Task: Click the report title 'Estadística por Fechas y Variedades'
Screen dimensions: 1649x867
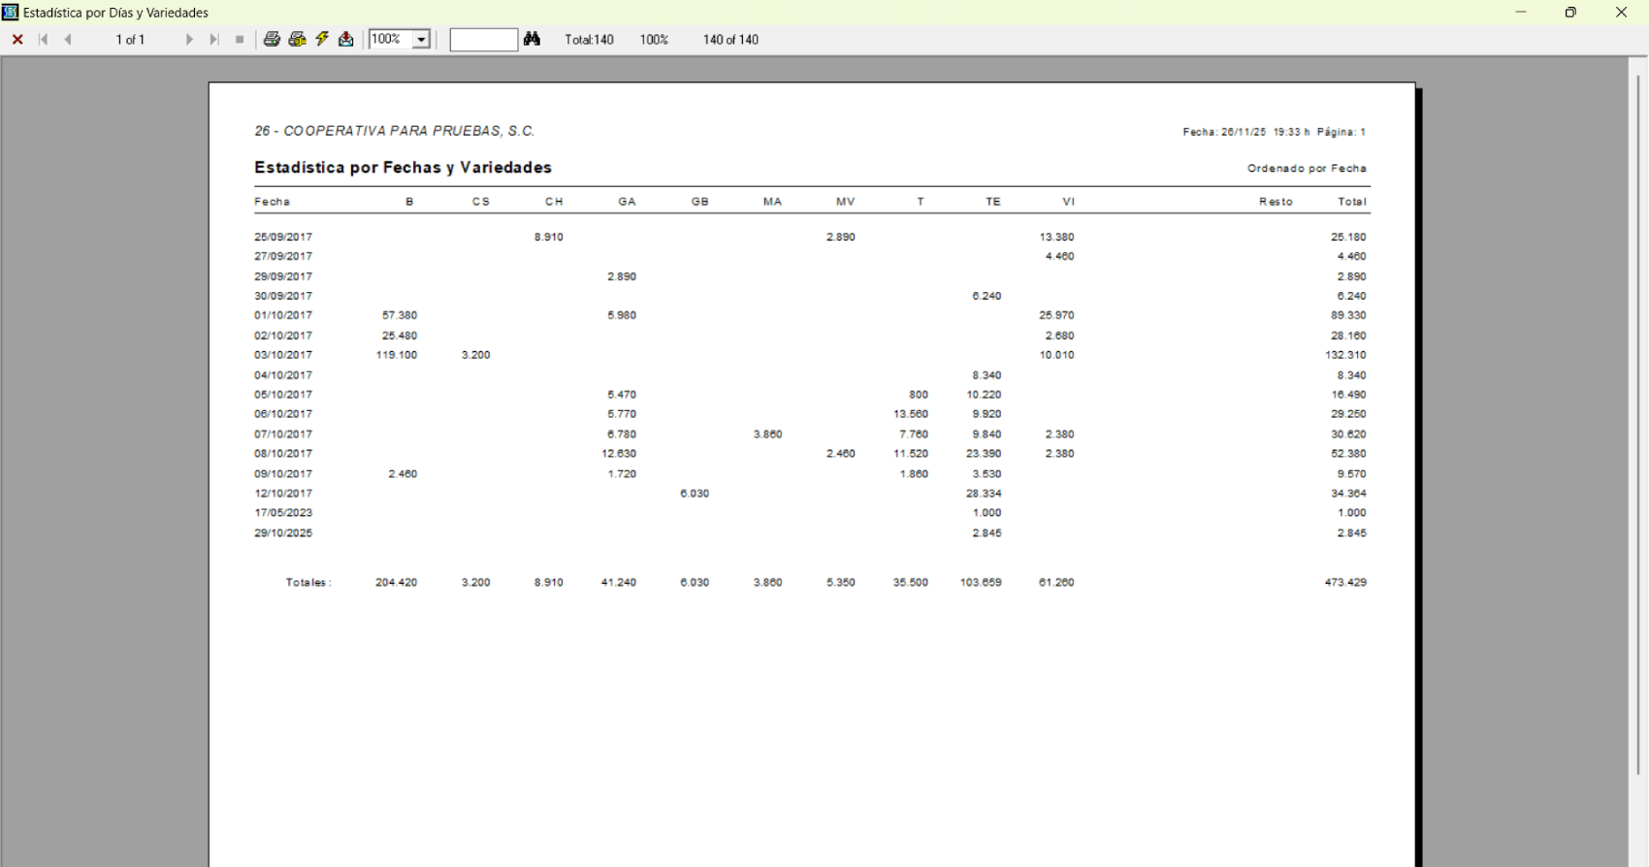Action: (403, 168)
